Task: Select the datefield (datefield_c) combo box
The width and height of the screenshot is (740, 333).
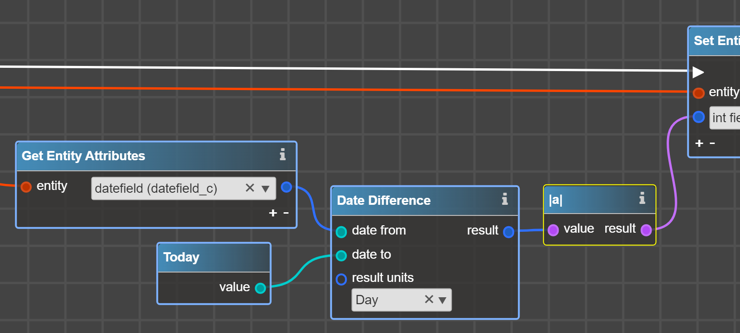Action: point(184,188)
